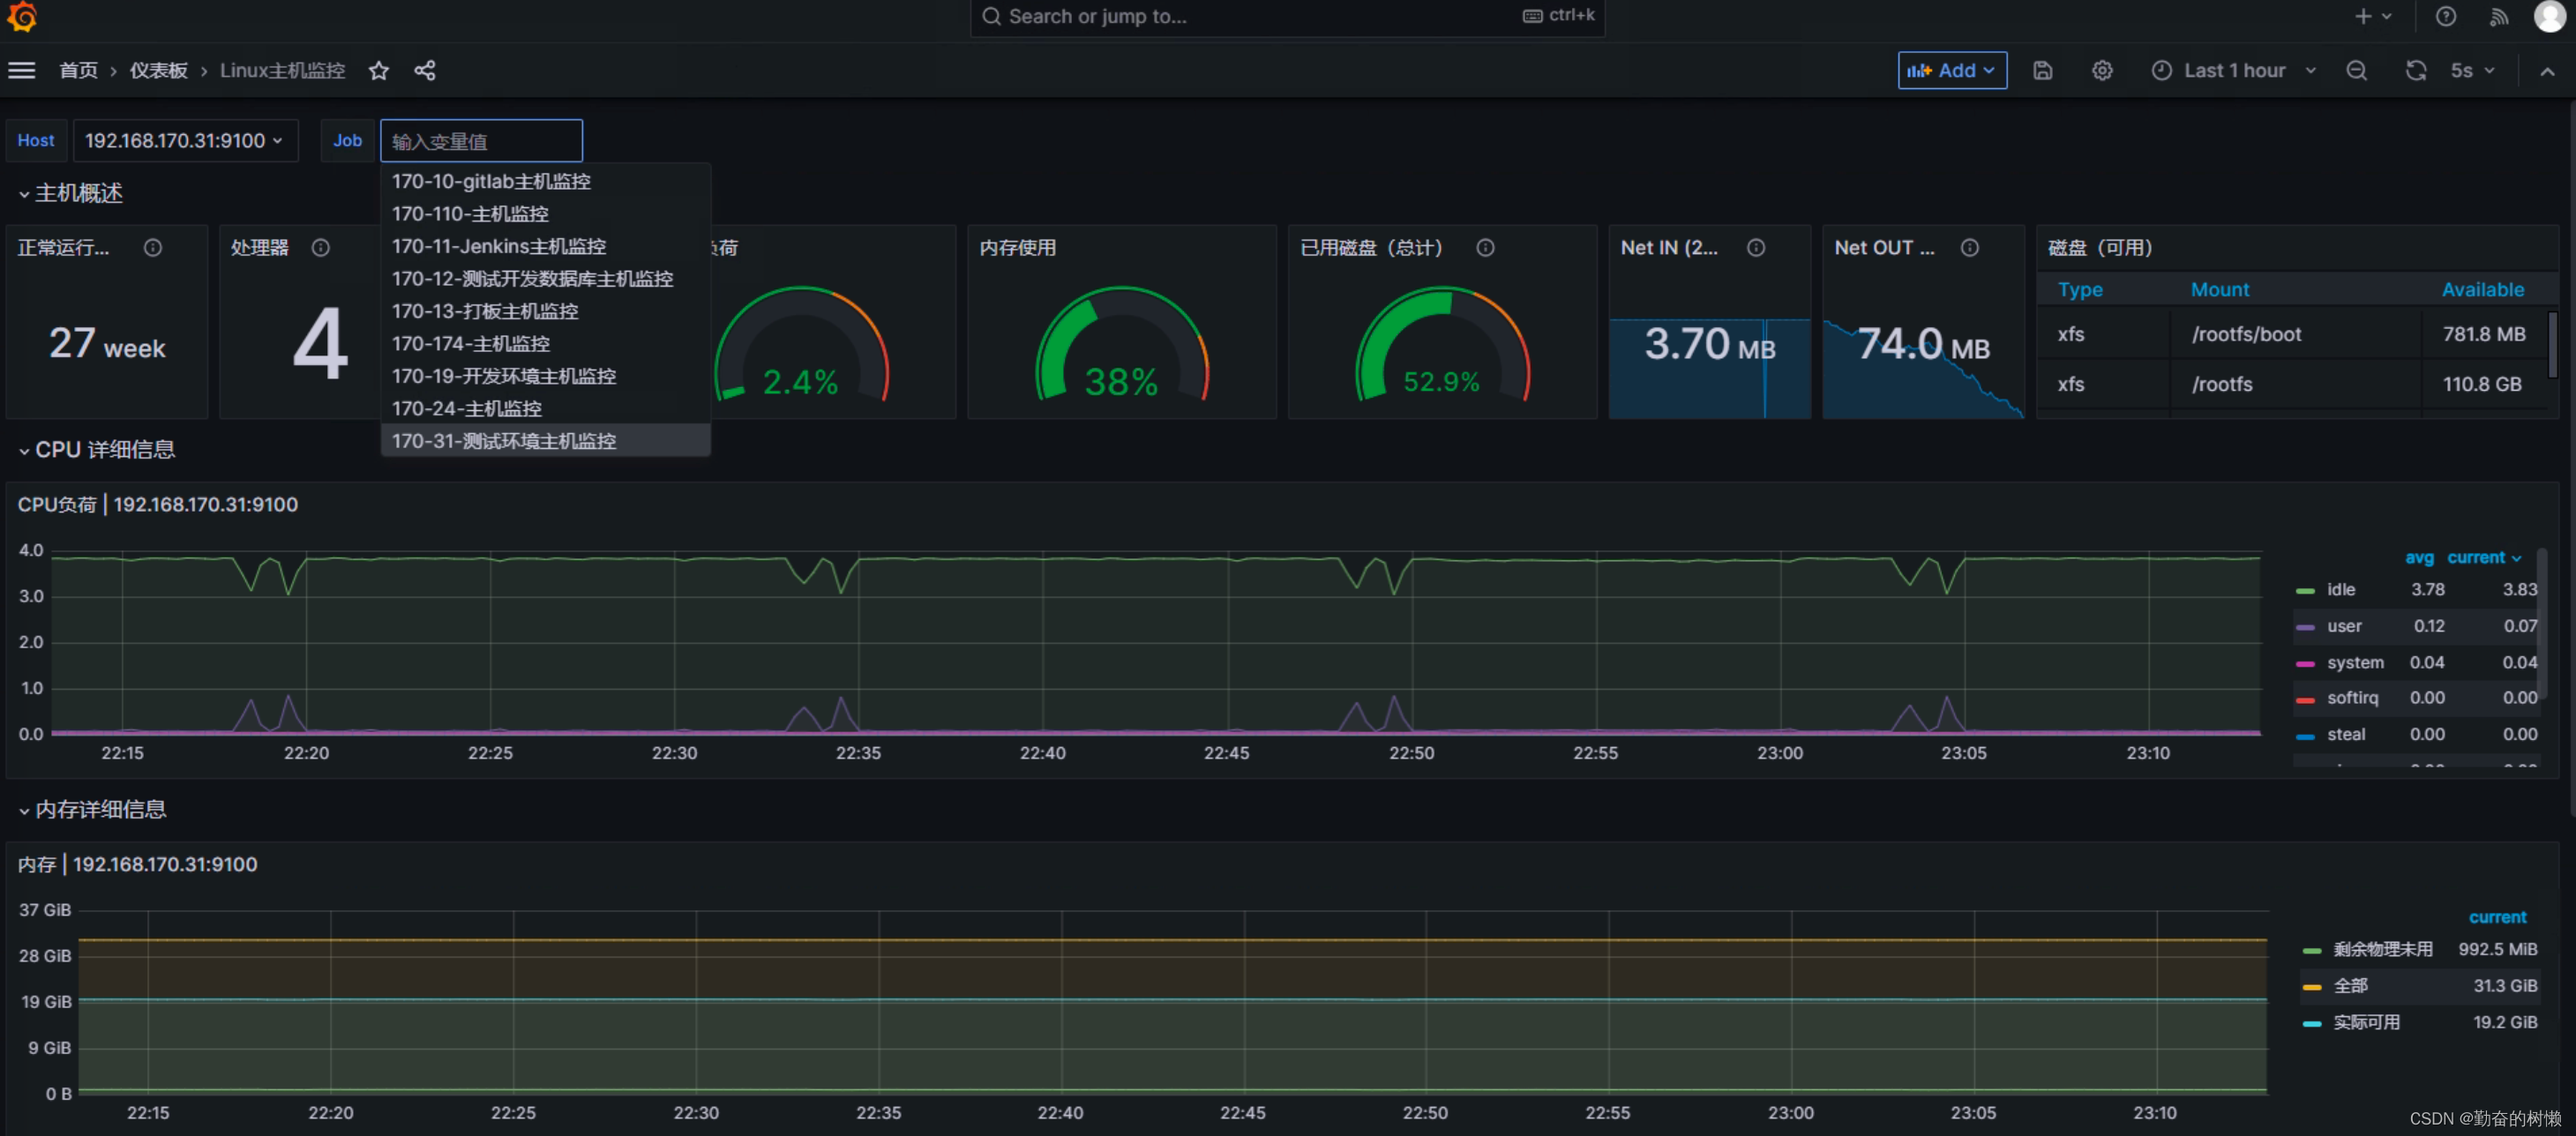Image resolution: width=2576 pixels, height=1136 pixels.
Task: Show info for 正常运行 panel
Action: pyautogui.click(x=153, y=247)
